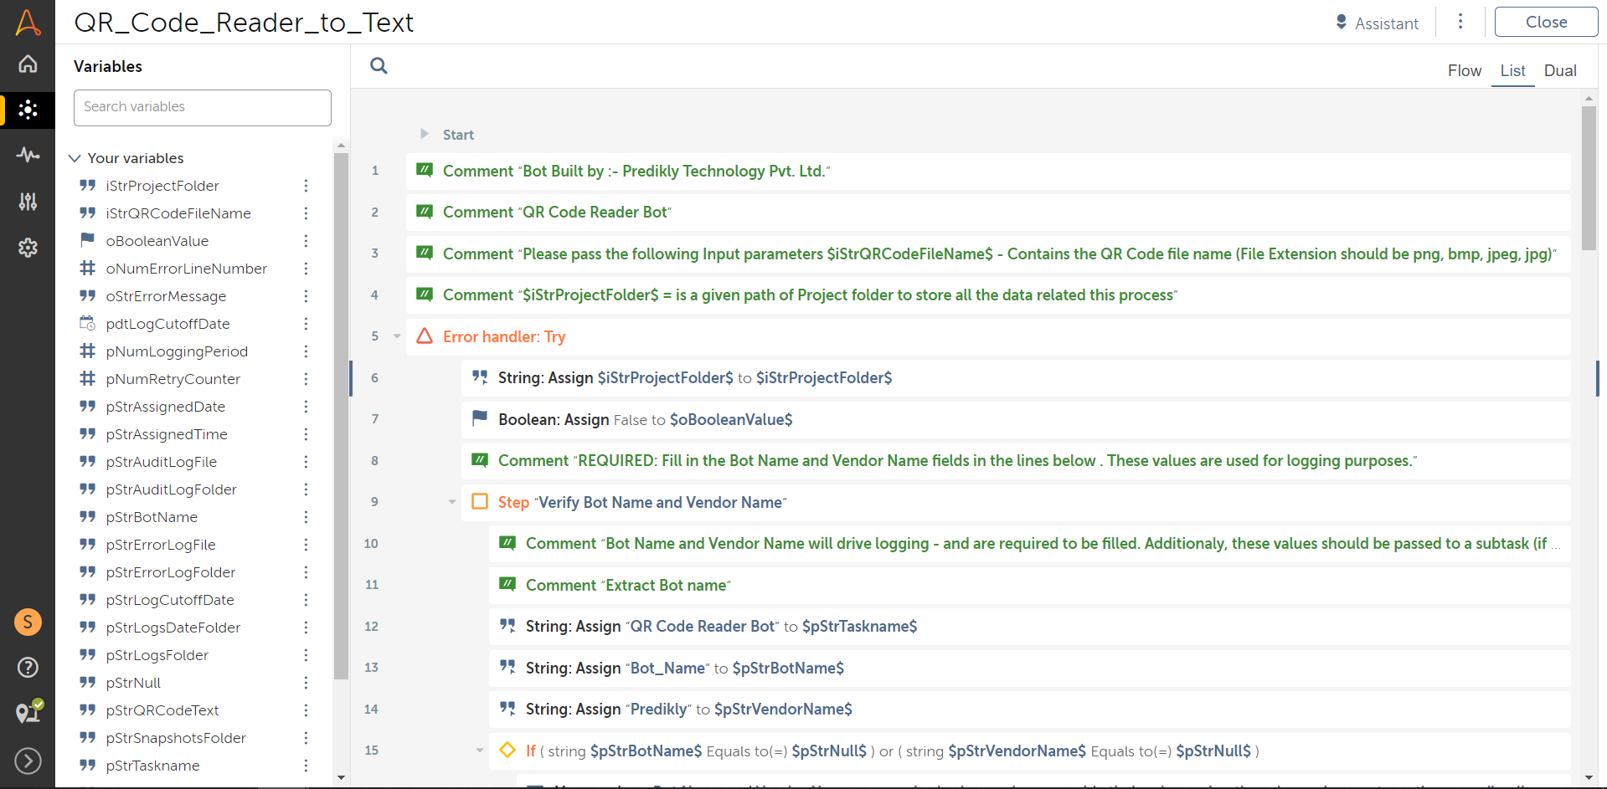
Task: Switch to the Dual view tab
Action: pyautogui.click(x=1559, y=71)
